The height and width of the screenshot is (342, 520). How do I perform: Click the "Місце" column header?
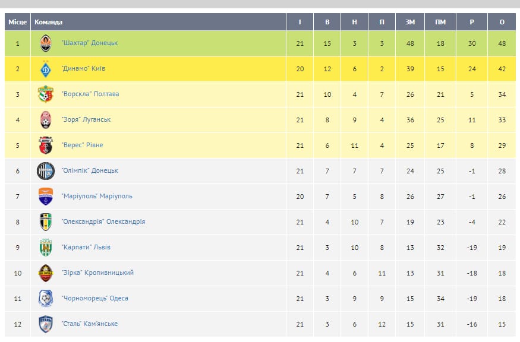(17, 22)
